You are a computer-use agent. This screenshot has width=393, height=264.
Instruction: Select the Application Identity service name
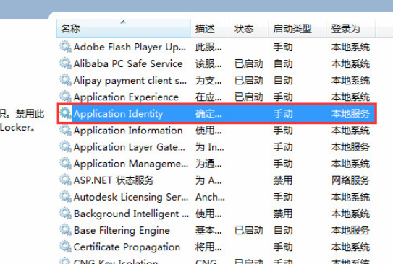(118, 114)
